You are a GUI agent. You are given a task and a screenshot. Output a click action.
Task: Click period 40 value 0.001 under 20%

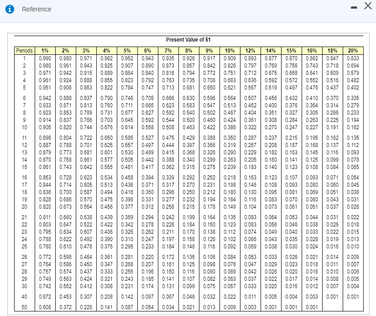tap(353, 297)
